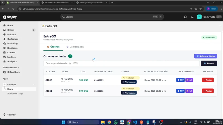Open Discounts section
Image resolution: width=223 pixels, height=125 pixels.
12,48
